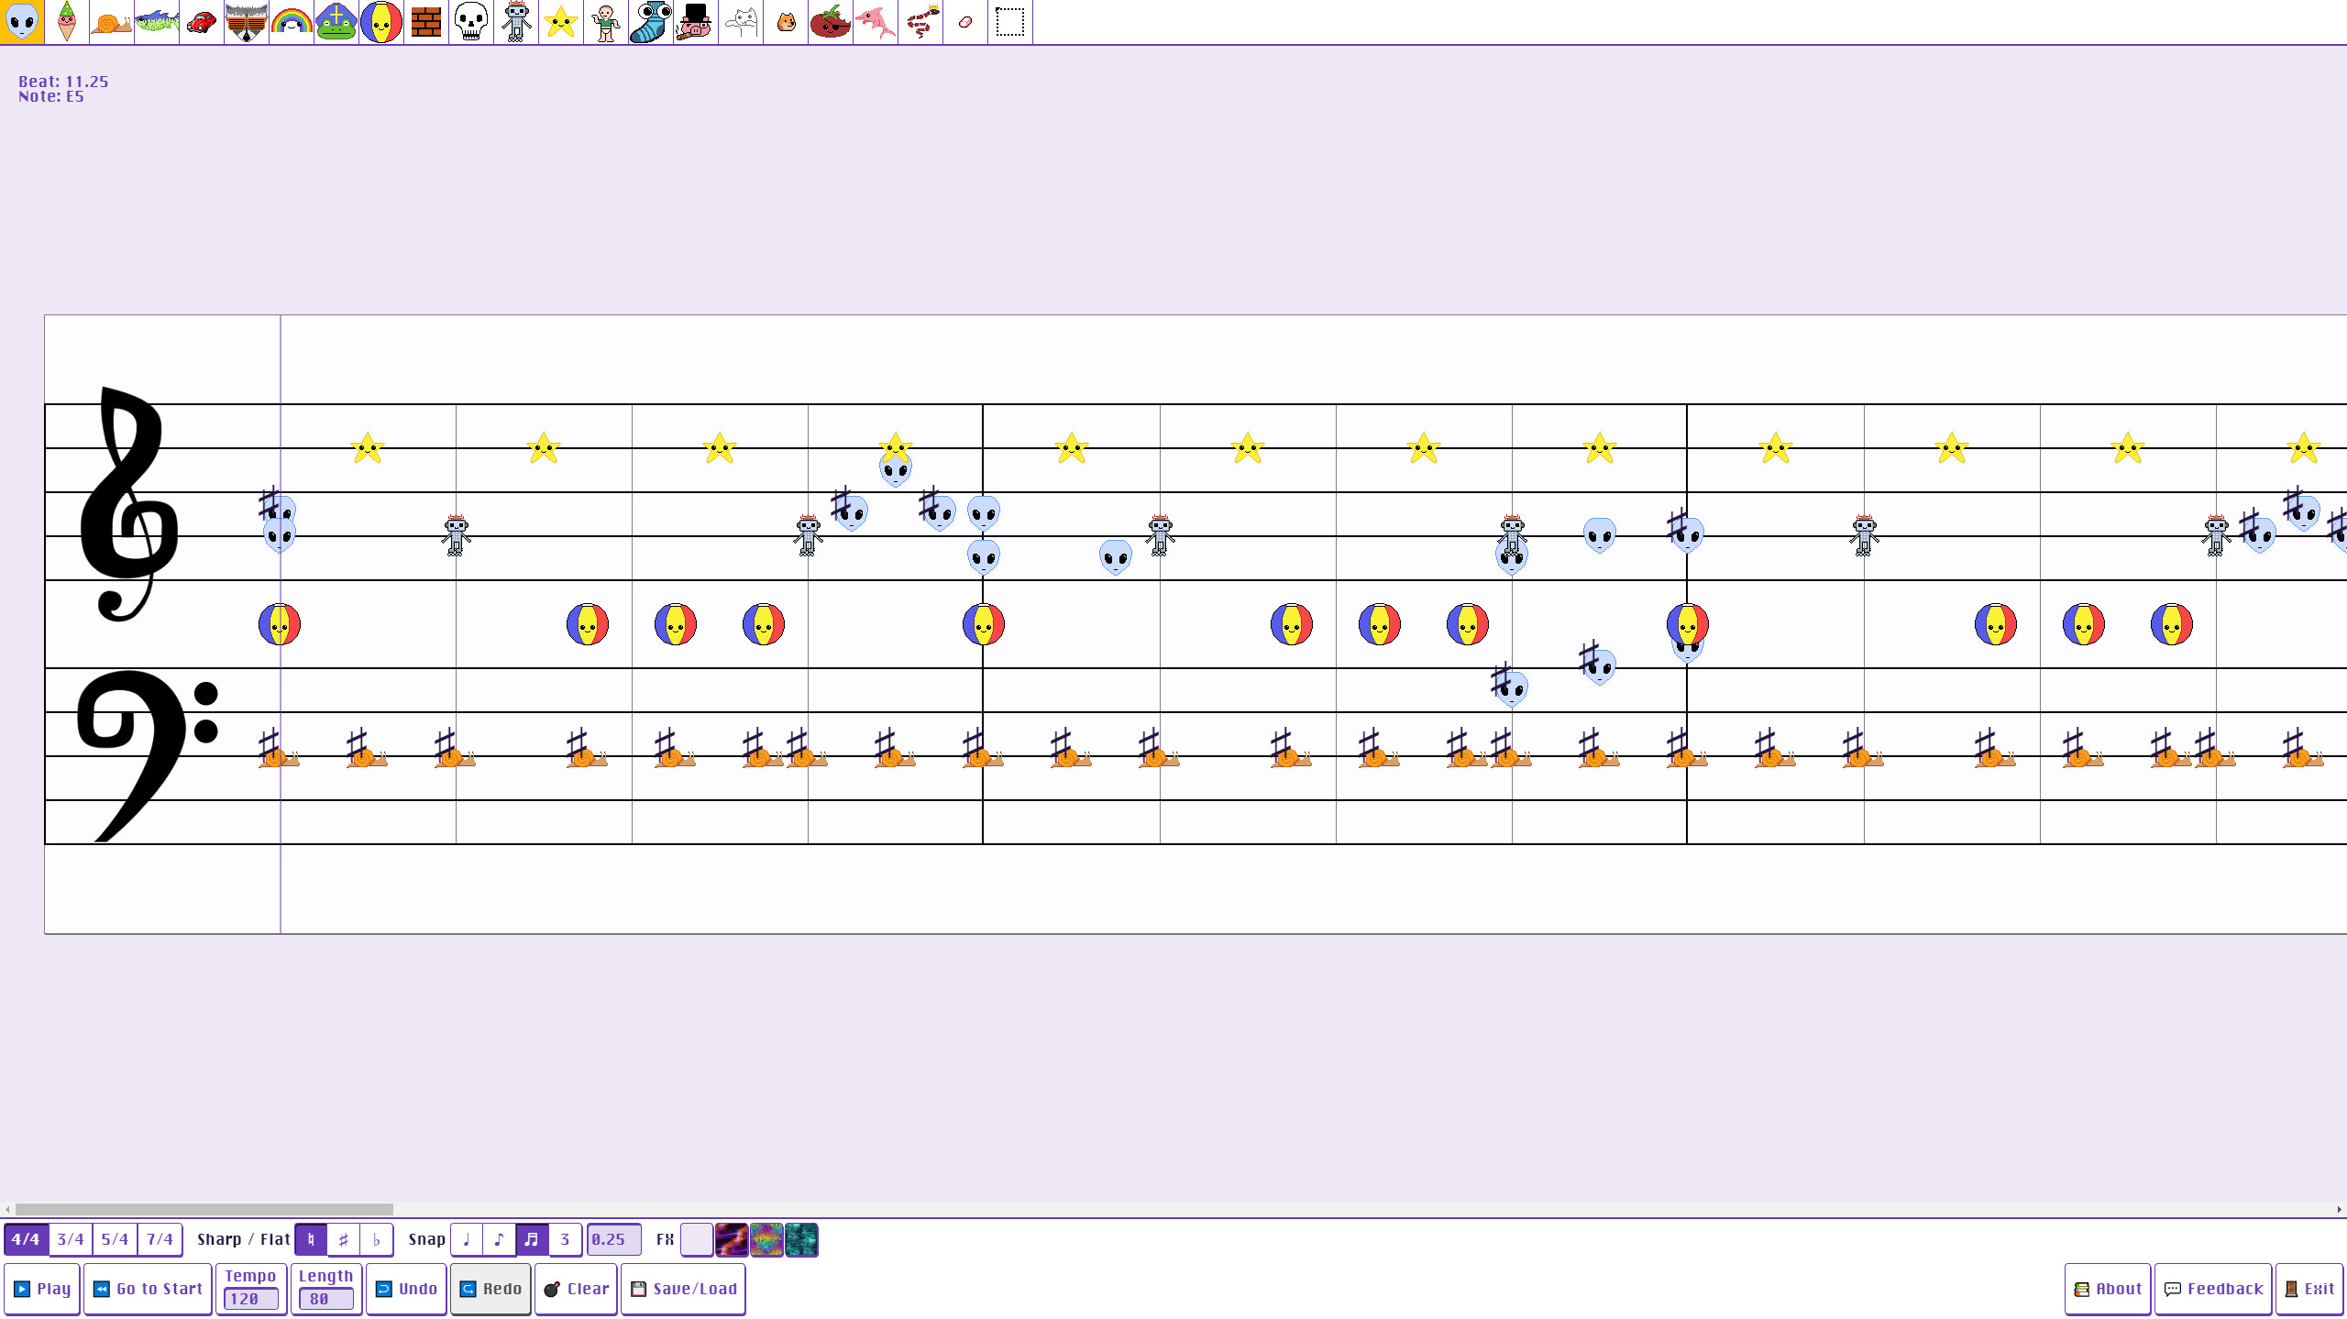Pick the sock with googly eyes instrument
The image size is (2347, 1319).
point(651,22)
